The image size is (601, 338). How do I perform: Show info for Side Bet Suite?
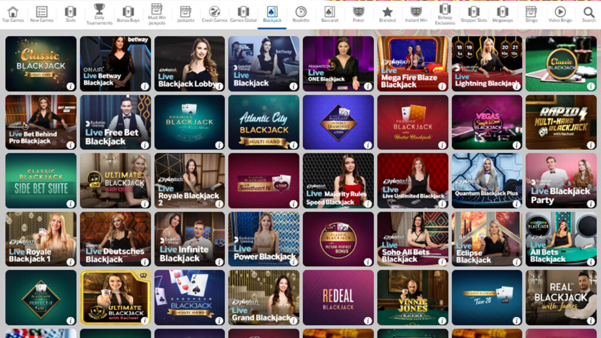[x=70, y=204]
